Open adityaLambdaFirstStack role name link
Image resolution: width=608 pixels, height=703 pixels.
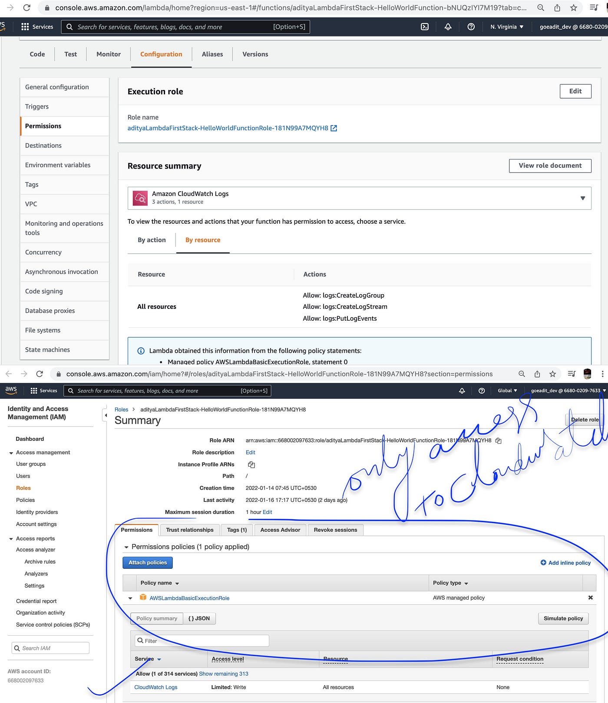(228, 128)
